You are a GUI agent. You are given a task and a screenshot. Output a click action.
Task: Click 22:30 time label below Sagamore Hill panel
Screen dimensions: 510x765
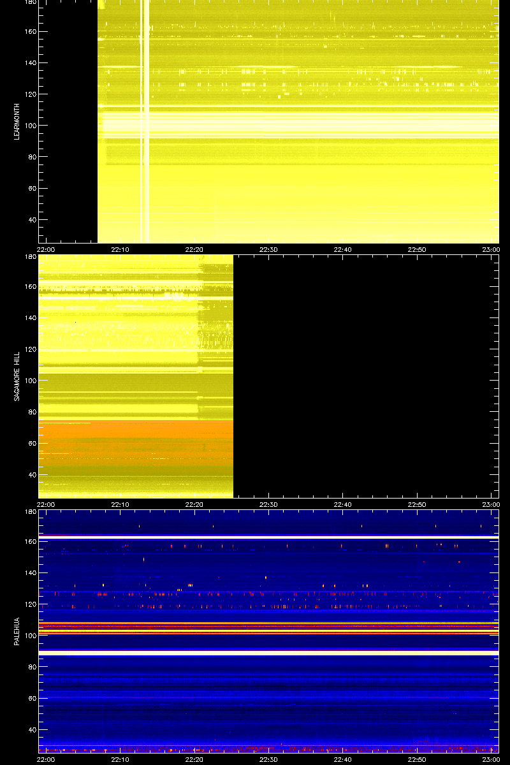[x=268, y=504]
